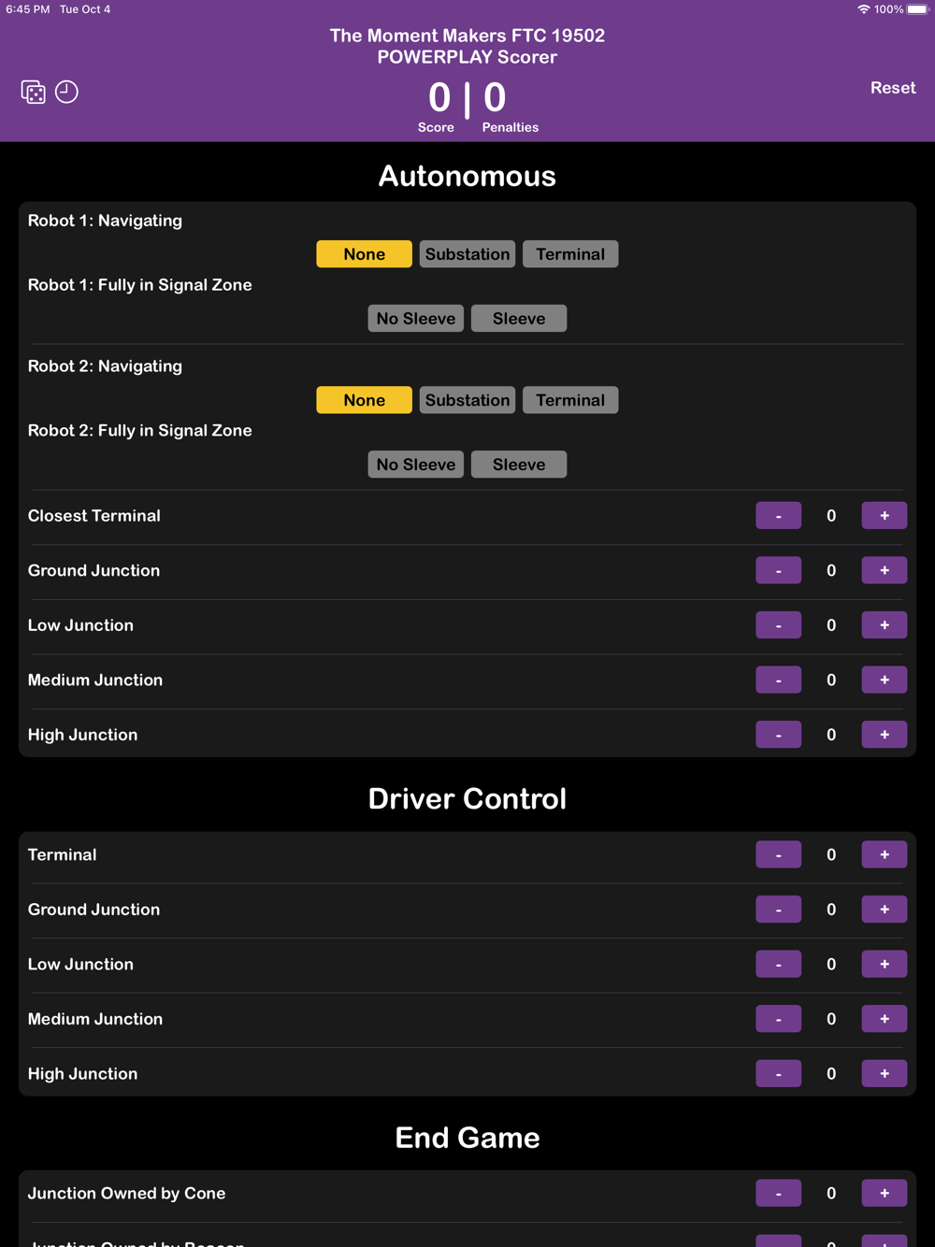Screen dimensions: 935x1247
Task: Open the clock history icon
Action: point(66,92)
